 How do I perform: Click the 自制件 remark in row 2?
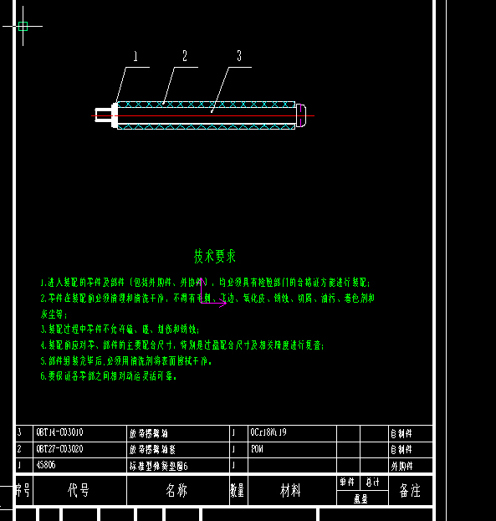pos(401,450)
